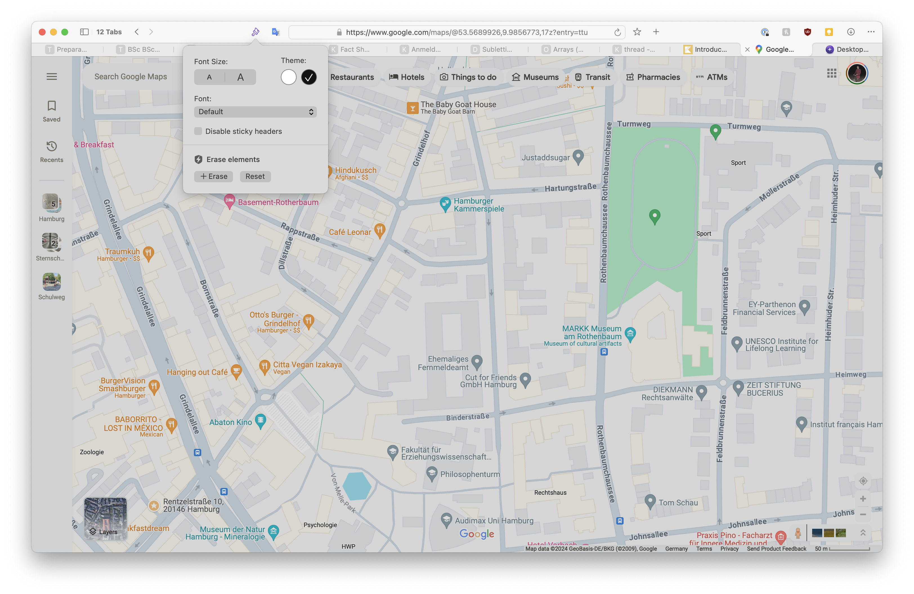Open the Google apps grid
914x594 pixels.
(x=832, y=73)
